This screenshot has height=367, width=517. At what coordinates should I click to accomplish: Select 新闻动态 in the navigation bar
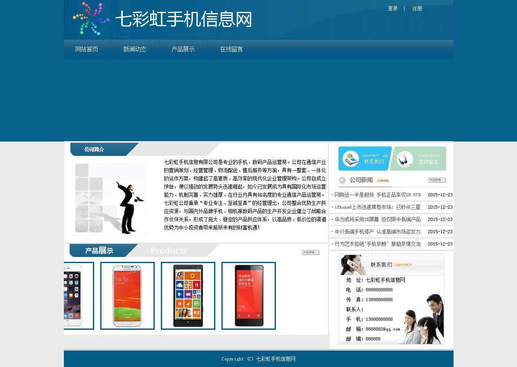135,50
